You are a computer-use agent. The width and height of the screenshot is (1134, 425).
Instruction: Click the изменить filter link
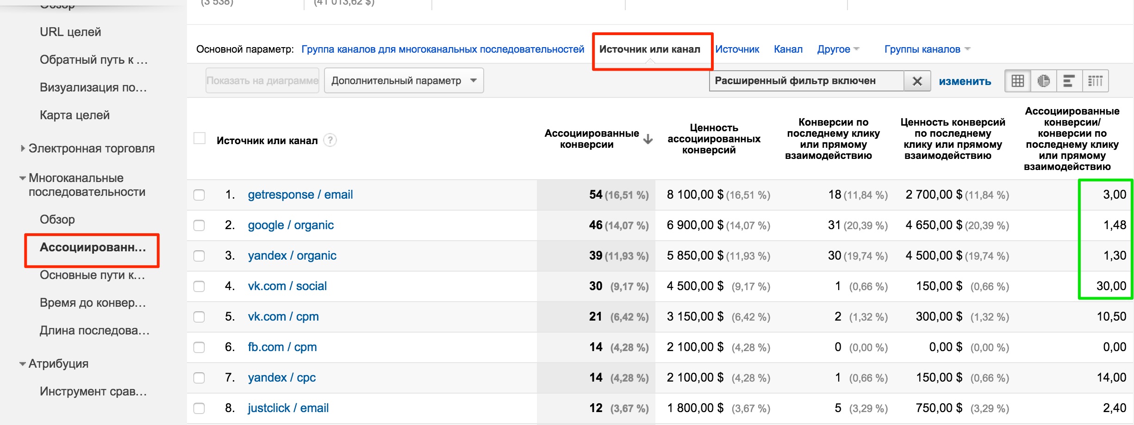coord(965,81)
